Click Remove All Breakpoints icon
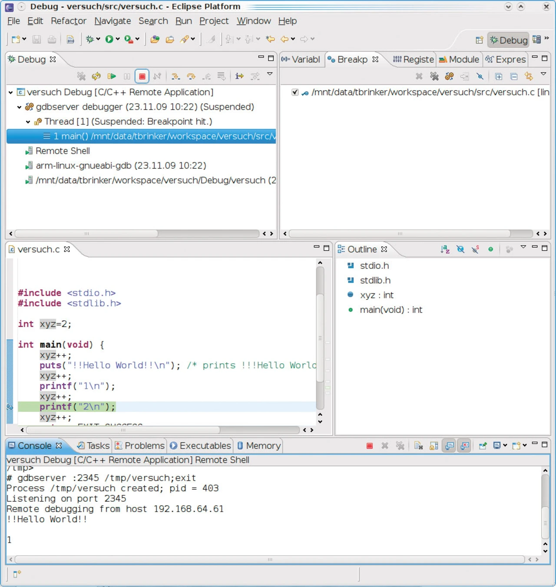 pos(434,76)
